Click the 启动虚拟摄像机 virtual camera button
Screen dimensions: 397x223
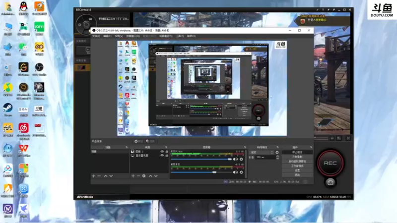pyautogui.click(x=297, y=162)
